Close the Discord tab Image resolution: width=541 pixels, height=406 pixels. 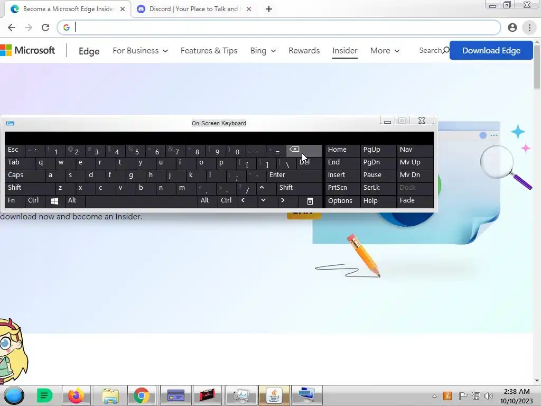pyautogui.click(x=249, y=9)
